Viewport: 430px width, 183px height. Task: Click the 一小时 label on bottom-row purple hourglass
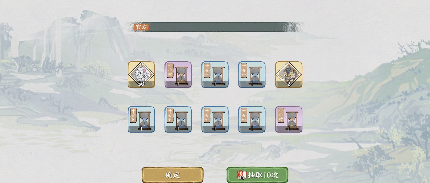(x=281, y=115)
